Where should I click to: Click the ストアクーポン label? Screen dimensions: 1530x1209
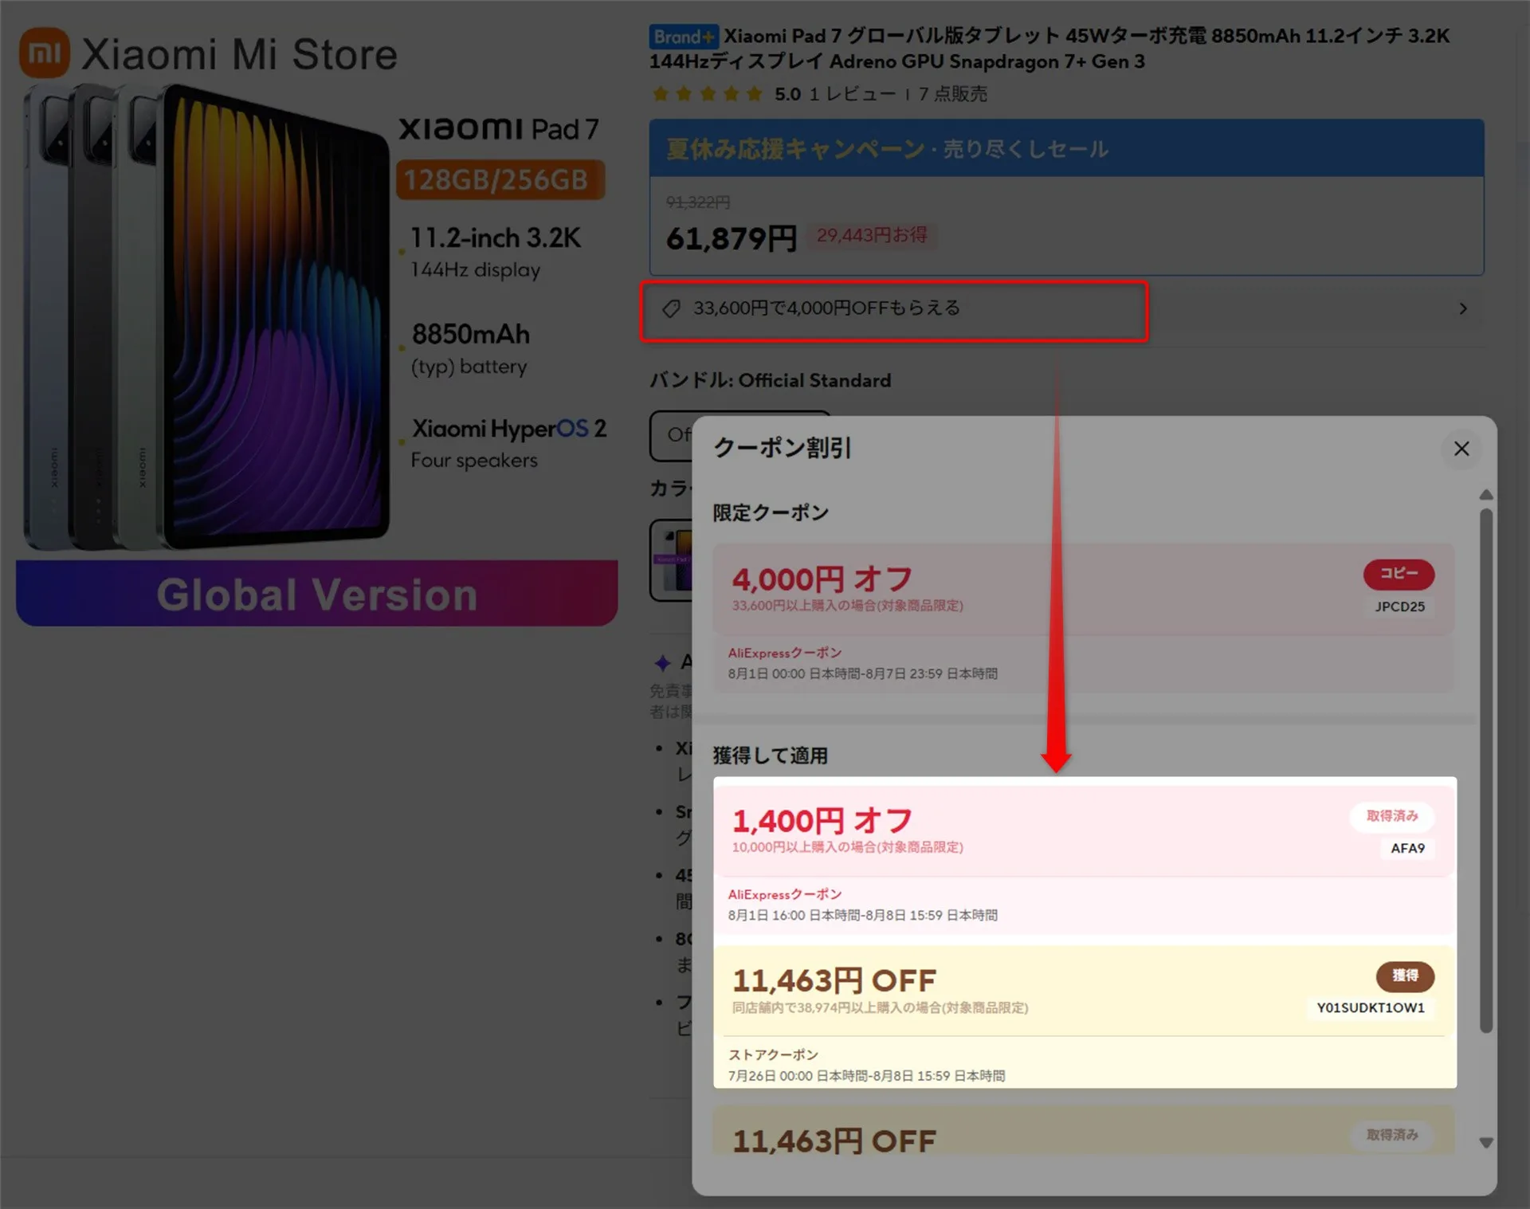coord(773,1054)
